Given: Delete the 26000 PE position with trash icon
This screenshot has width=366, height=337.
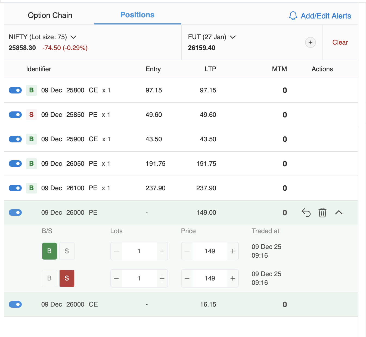Looking at the screenshot, I should [x=322, y=213].
